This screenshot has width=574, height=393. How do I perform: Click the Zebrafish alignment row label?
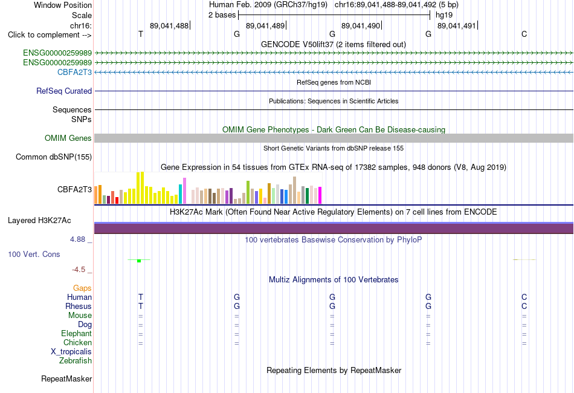(x=76, y=361)
